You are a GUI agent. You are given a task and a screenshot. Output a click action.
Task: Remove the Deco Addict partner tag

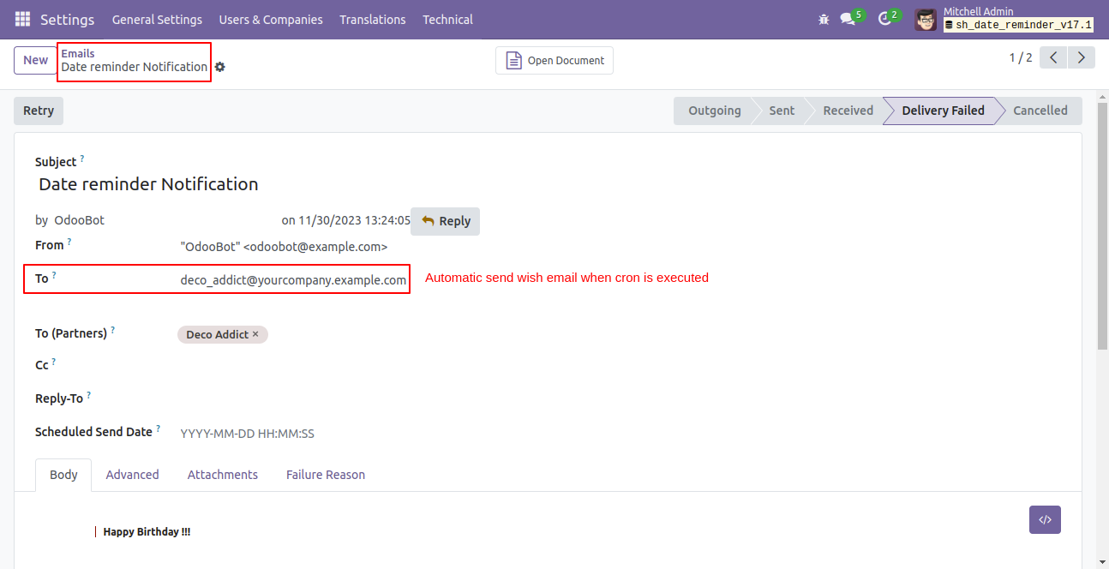click(x=255, y=334)
